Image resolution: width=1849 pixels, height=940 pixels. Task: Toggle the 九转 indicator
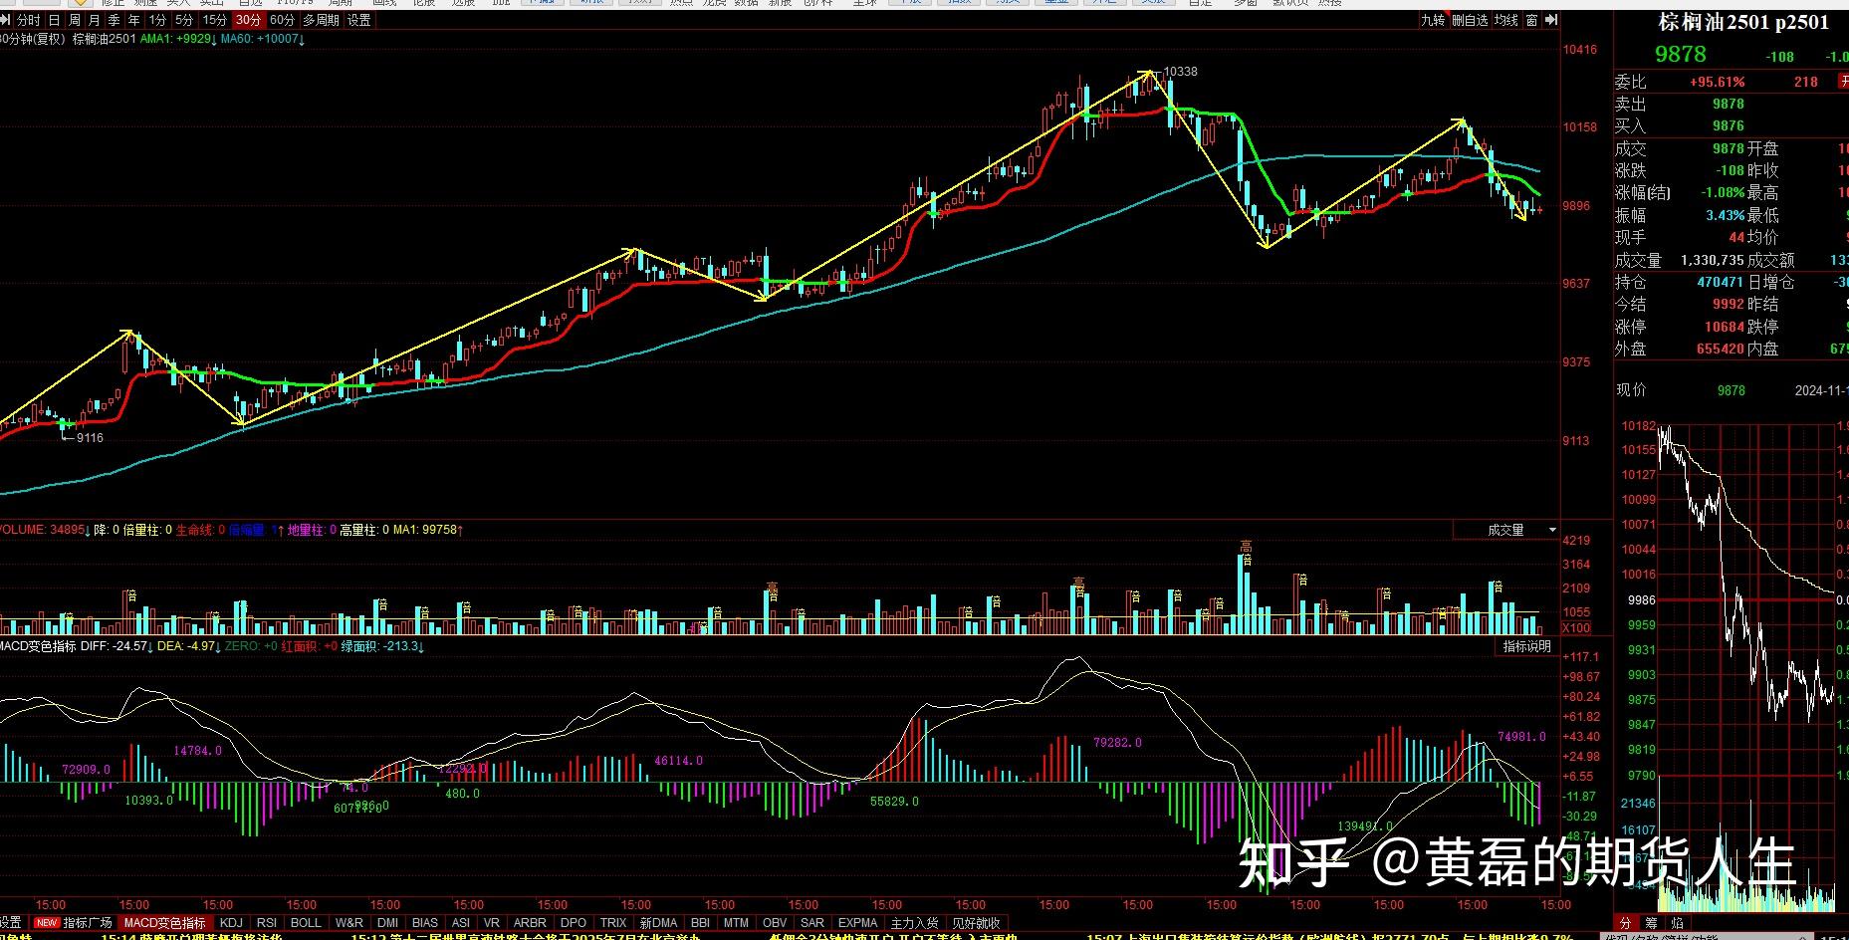(1434, 19)
